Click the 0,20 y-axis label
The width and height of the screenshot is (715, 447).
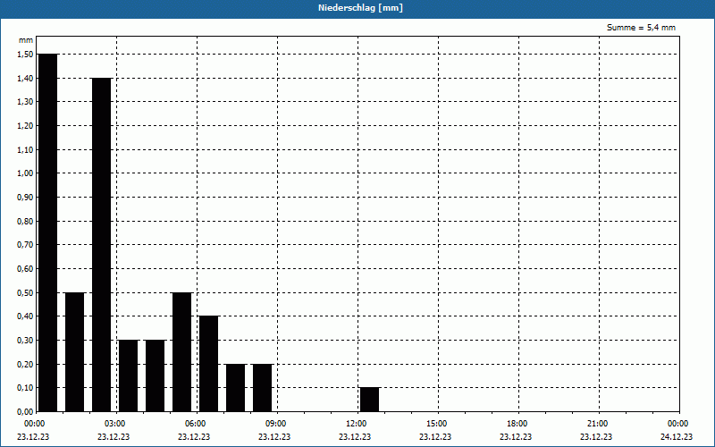(x=25, y=364)
